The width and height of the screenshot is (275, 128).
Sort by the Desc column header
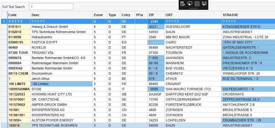(61, 15)
